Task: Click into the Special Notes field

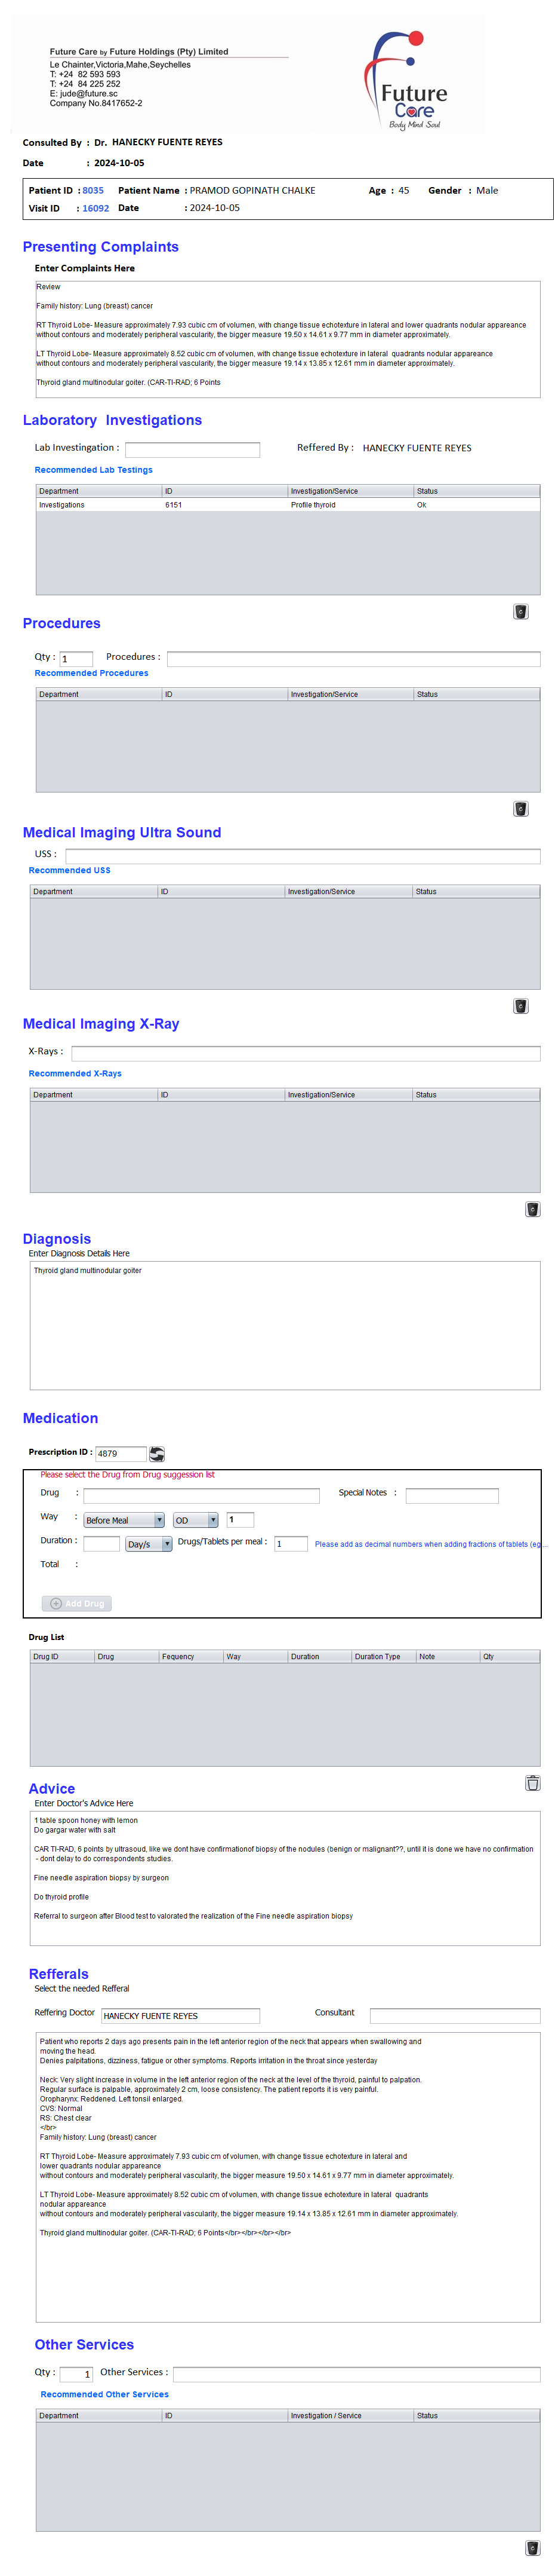Action: [451, 1495]
